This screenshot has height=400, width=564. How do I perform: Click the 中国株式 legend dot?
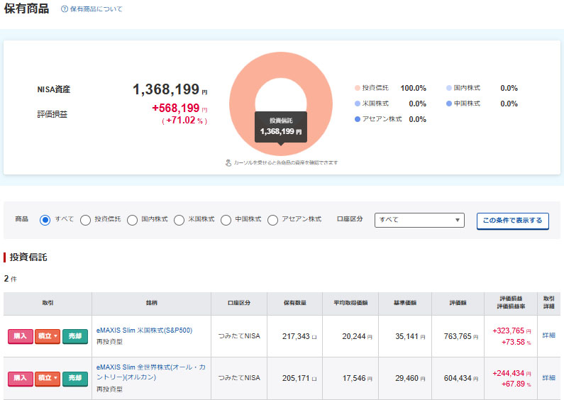click(448, 104)
